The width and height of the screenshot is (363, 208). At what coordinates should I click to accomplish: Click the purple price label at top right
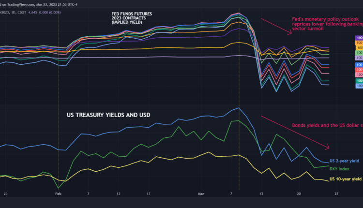pyautogui.click(x=359, y=37)
